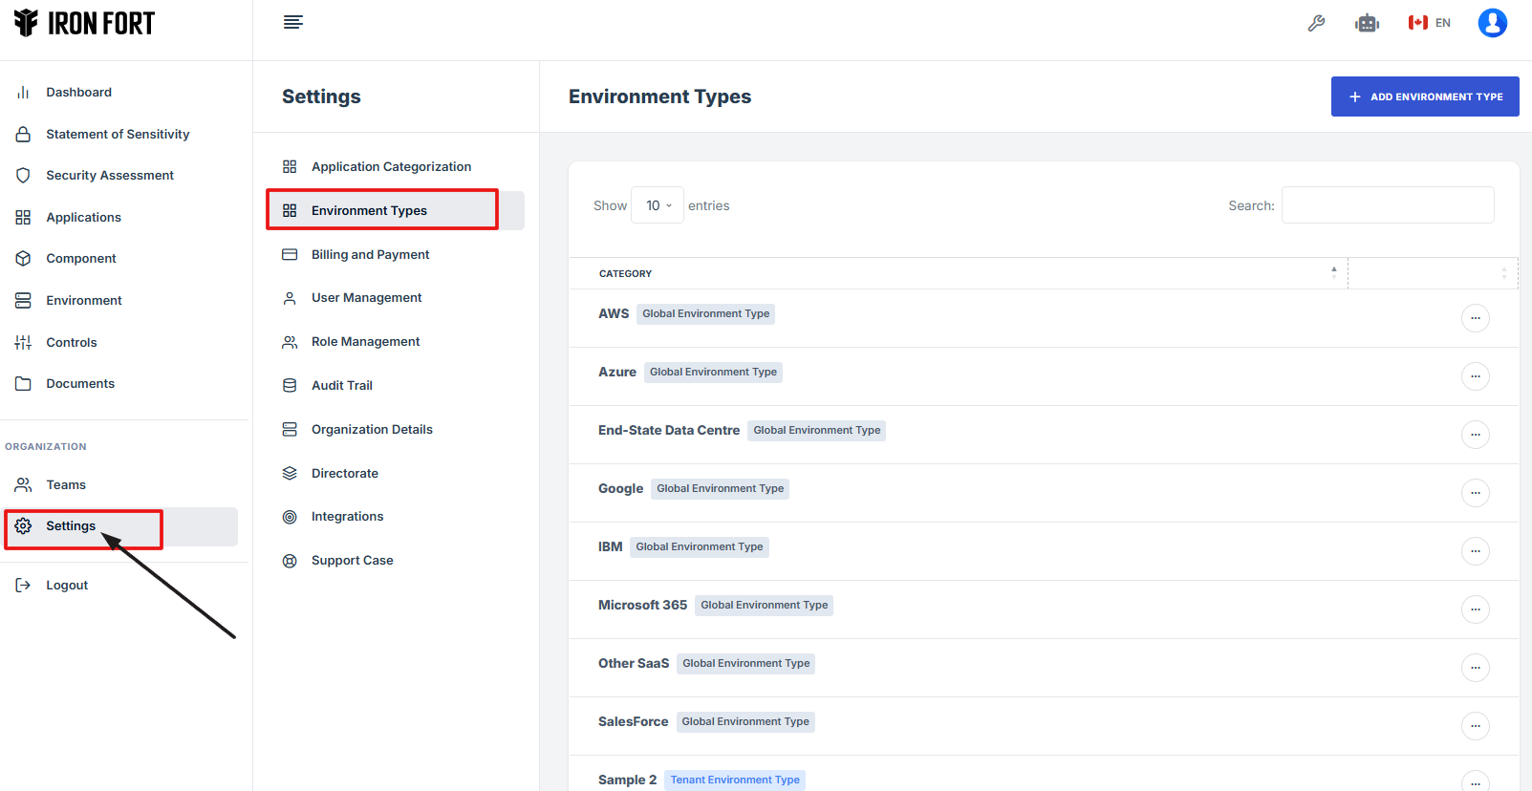This screenshot has height=791, width=1532.
Task: Click Add Environment Type button
Action: coord(1424,96)
